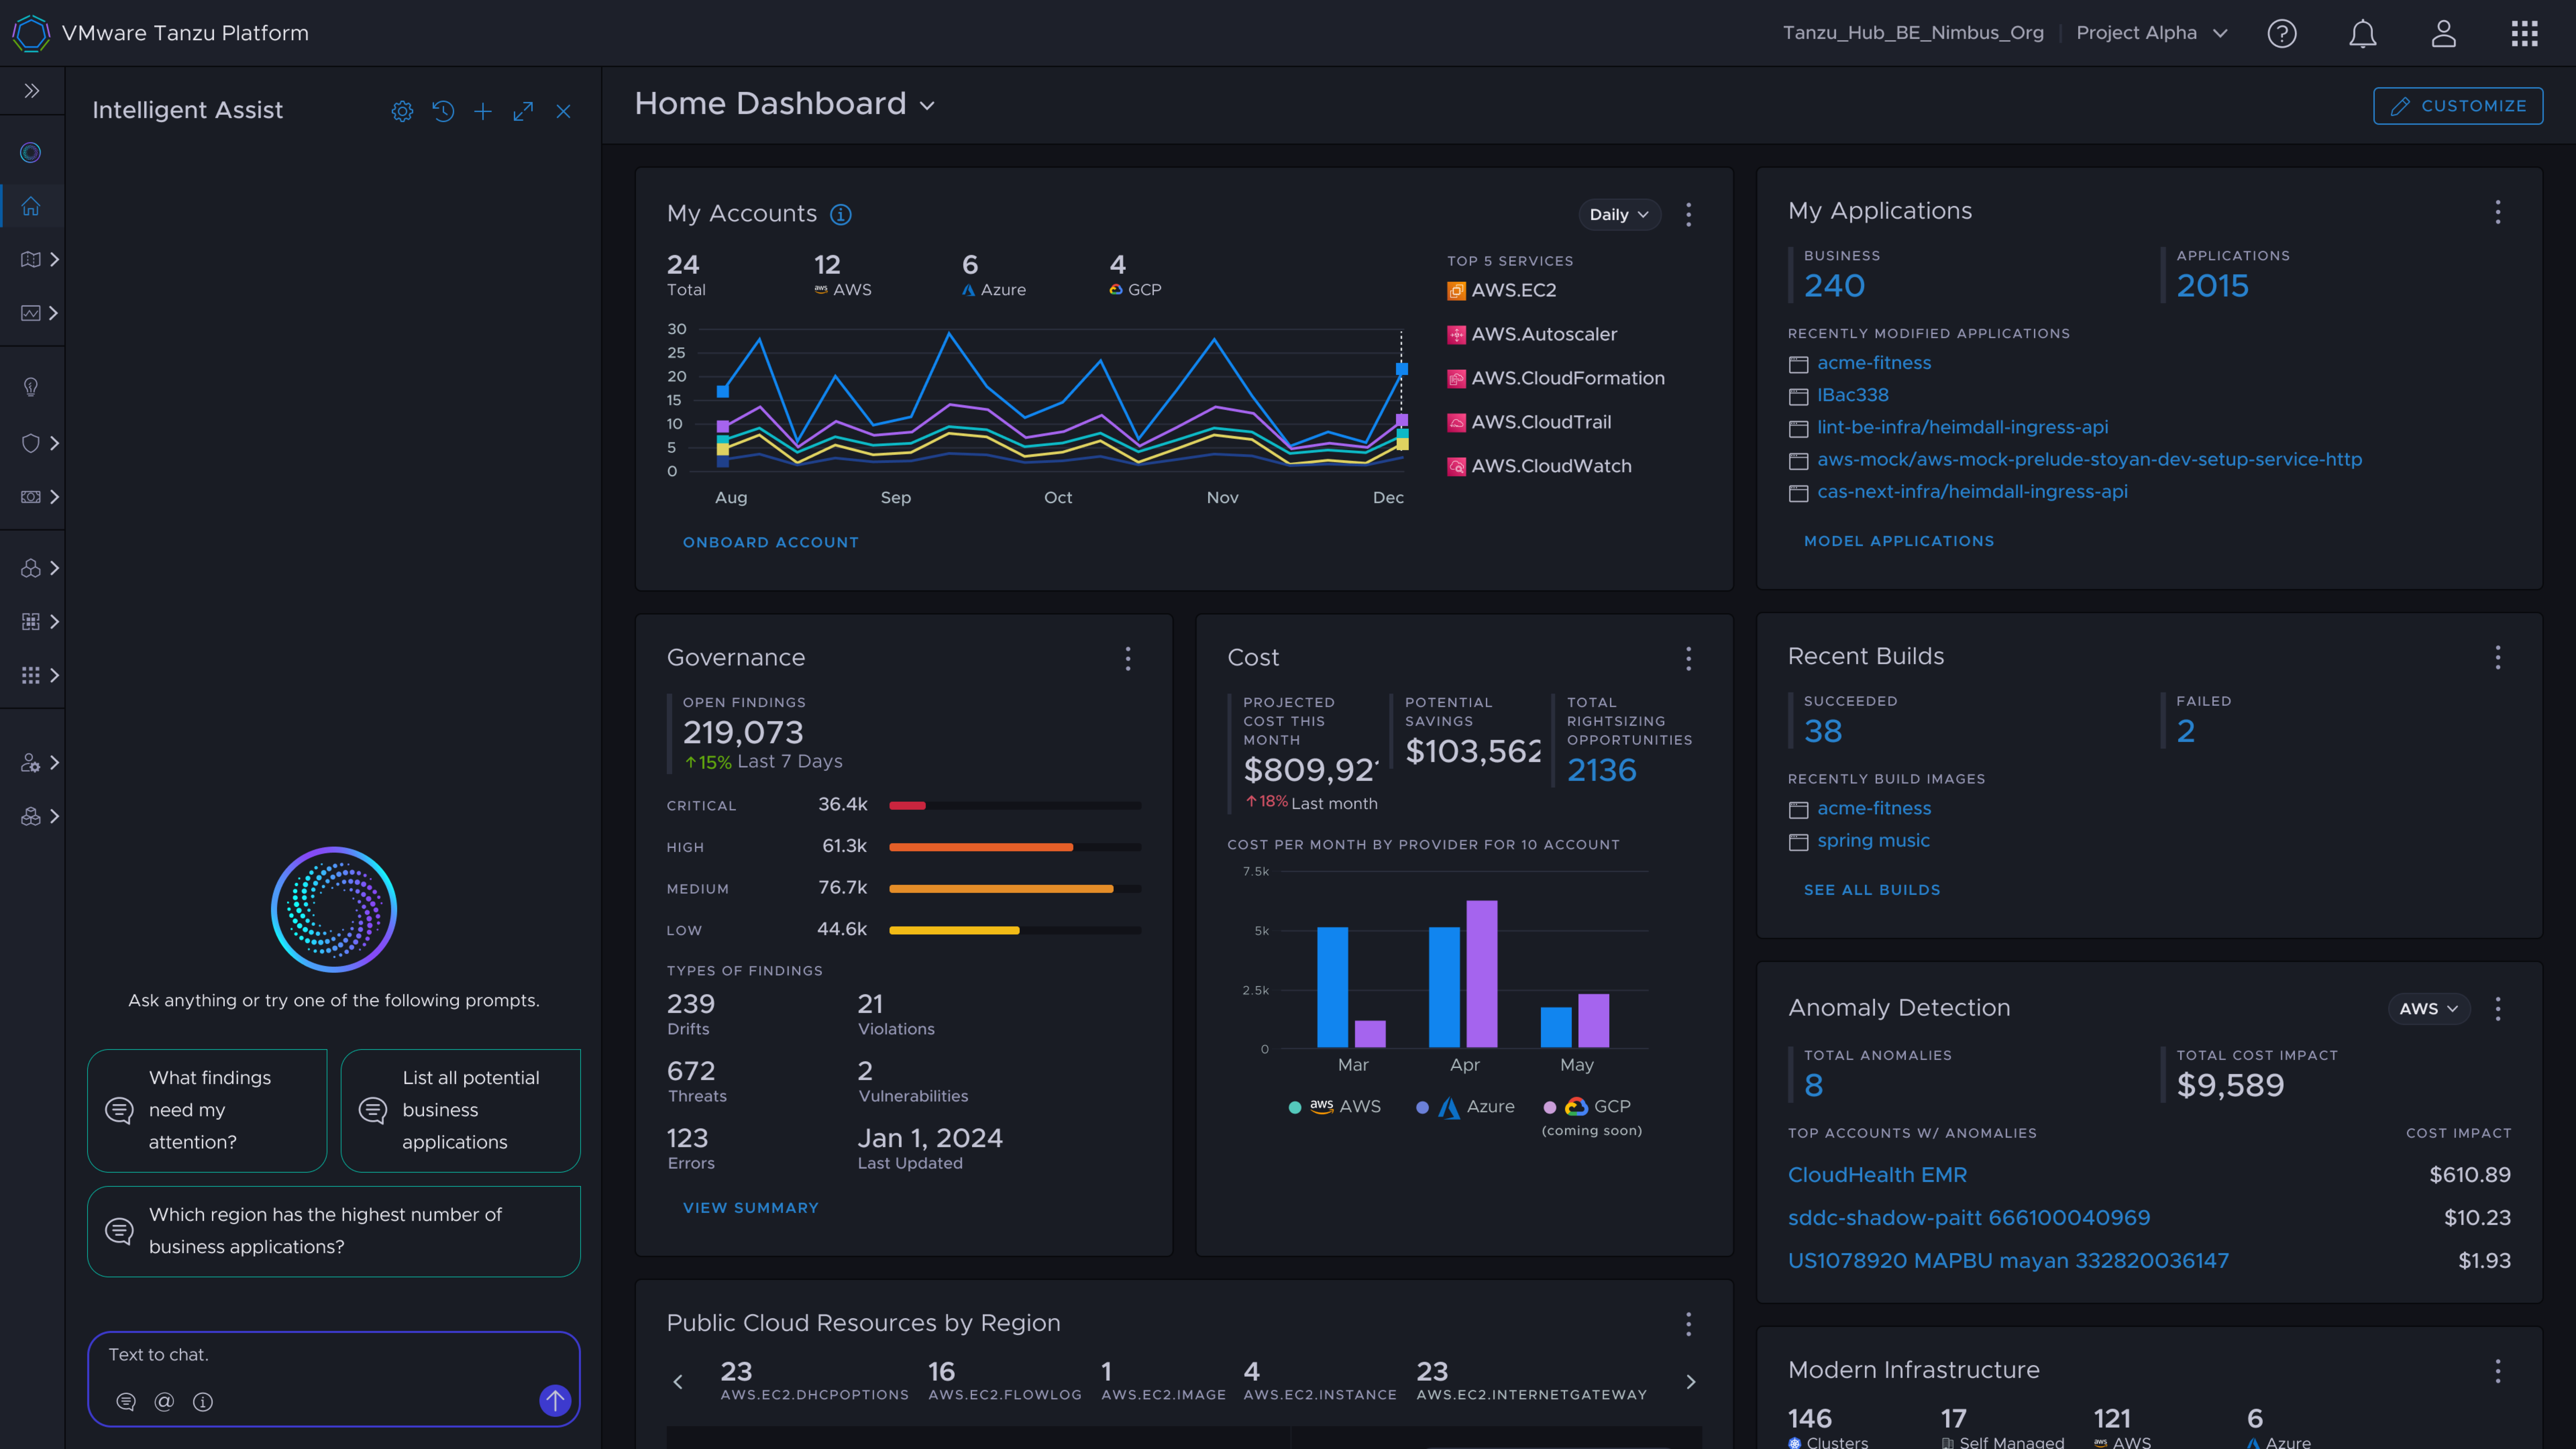Click the AWS legend item in Cost chart

pyautogui.click(x=1335, y=1107)
